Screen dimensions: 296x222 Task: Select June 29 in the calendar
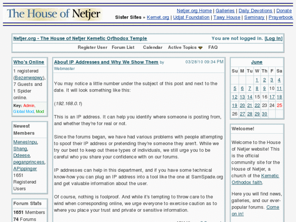(x=257, y=114)
